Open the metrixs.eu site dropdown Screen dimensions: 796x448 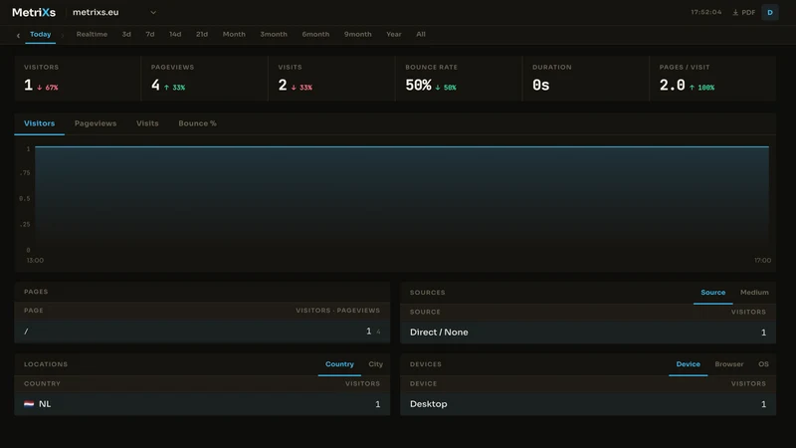point(114,12)
